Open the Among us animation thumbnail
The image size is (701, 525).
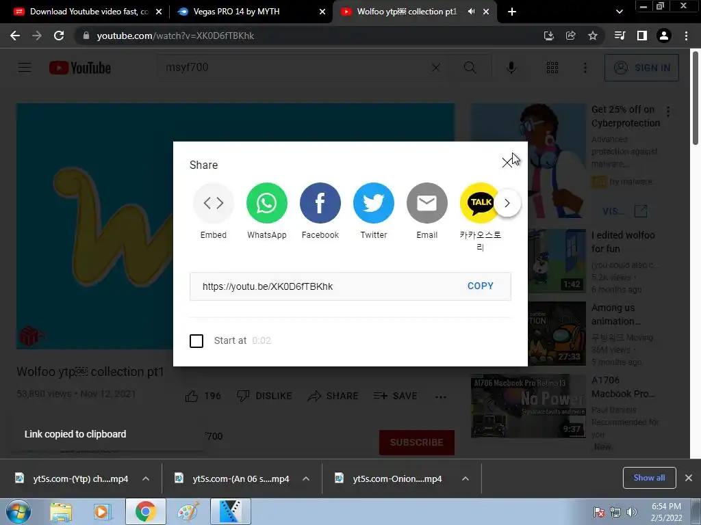coord(557,334)
